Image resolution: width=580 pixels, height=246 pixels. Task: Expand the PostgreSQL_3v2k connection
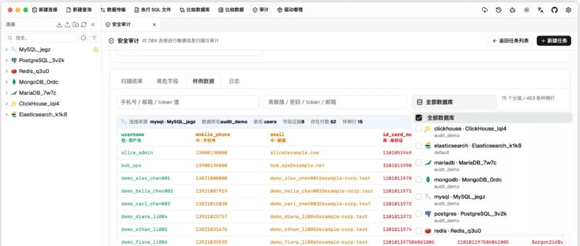[6, 60]
